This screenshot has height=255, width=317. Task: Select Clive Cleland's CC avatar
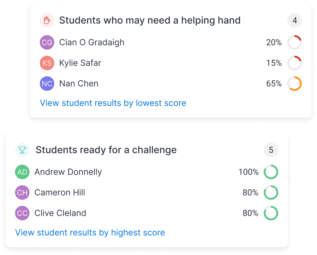pyautogui.click(x=22, y=213)
